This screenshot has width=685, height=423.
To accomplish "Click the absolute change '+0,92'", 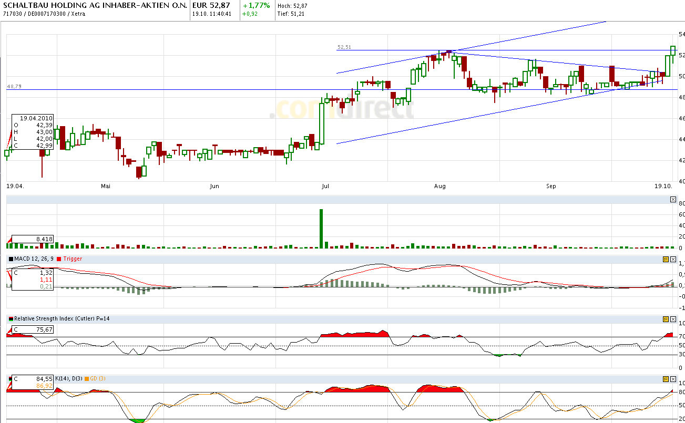I will click(x=249, y=14).
